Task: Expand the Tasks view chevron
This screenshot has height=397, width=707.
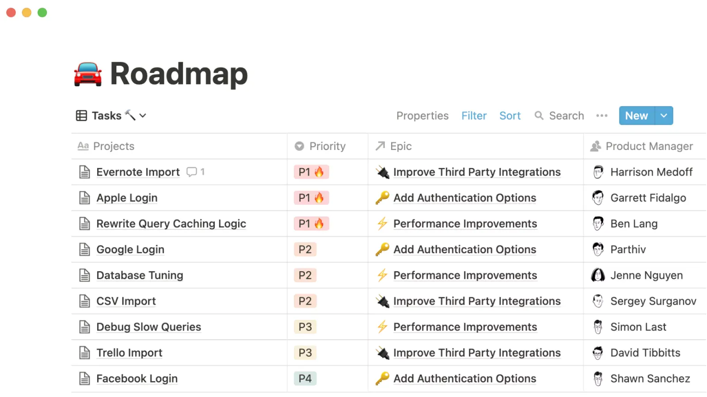Action: tap(142, 115)
